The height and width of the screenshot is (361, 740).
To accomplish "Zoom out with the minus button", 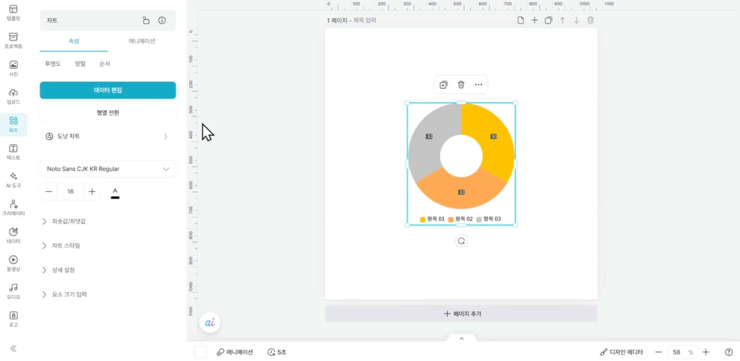I will point(659,352).
